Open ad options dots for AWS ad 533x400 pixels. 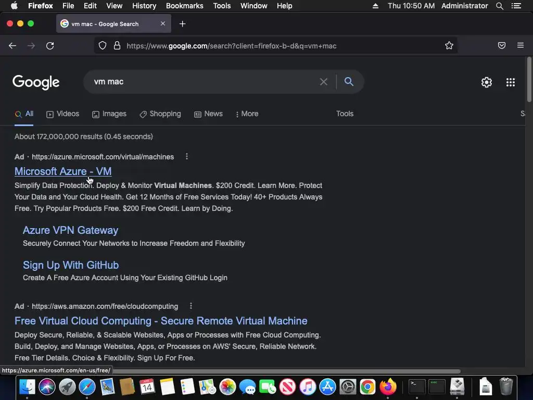point(191,306)
